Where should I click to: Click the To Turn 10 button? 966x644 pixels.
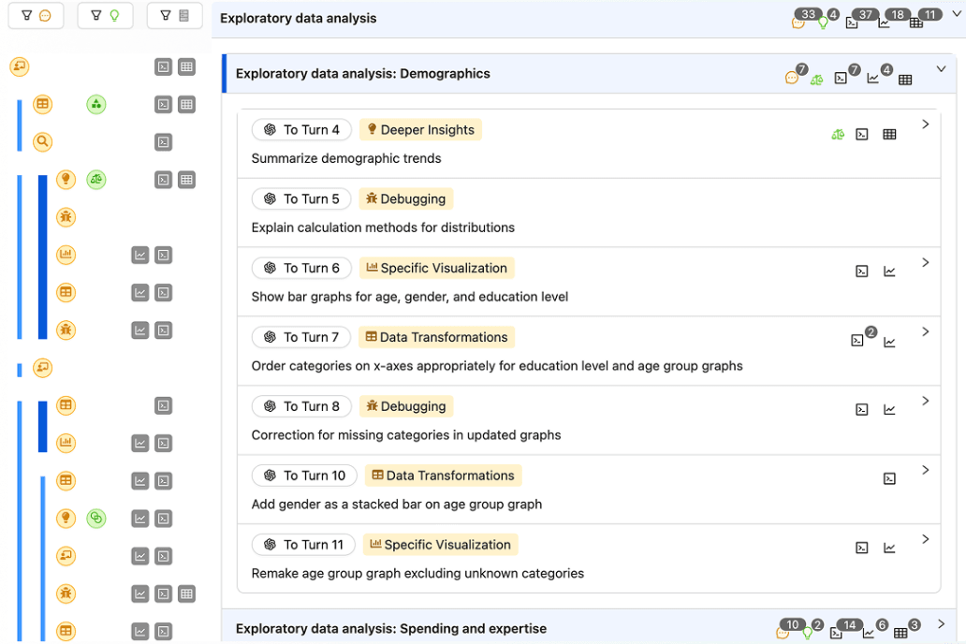[x=304, y=476]
